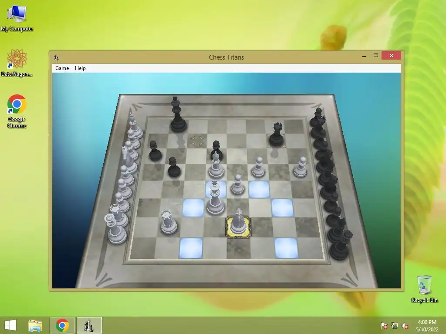Click the Chess Titans taskbar button
This screenshot has height=334, width=446.
point(89,325)
